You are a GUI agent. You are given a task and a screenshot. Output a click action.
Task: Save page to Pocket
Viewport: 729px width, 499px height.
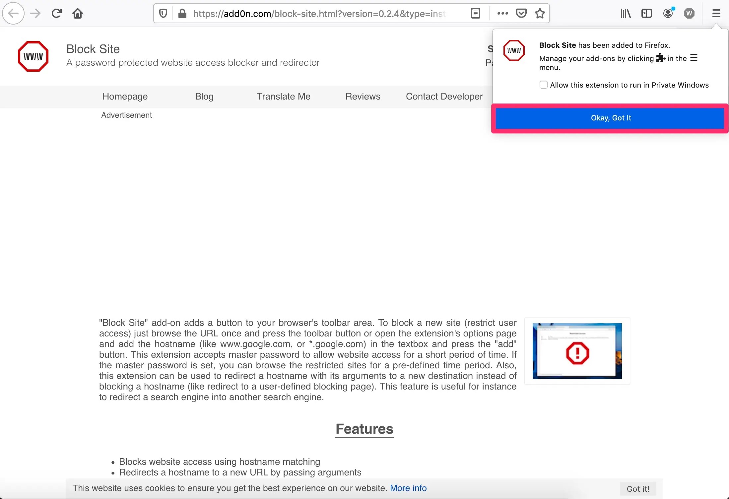(521, 13)
